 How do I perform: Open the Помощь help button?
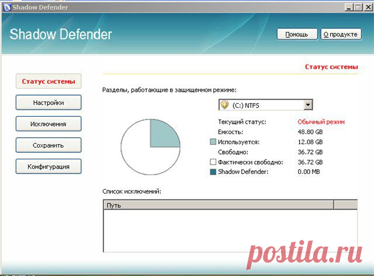[296, 34]
